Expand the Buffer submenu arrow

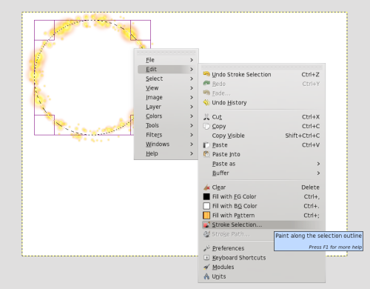pyautogui.click(x=318, y=173)
